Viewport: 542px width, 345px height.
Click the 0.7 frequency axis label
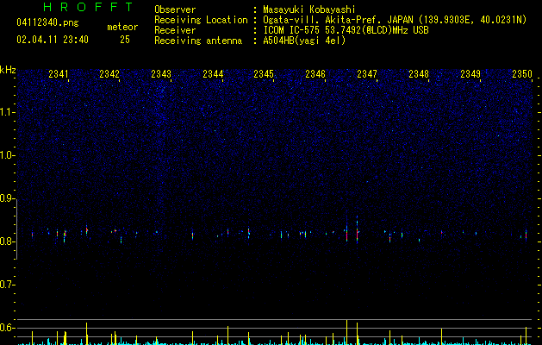7,285
